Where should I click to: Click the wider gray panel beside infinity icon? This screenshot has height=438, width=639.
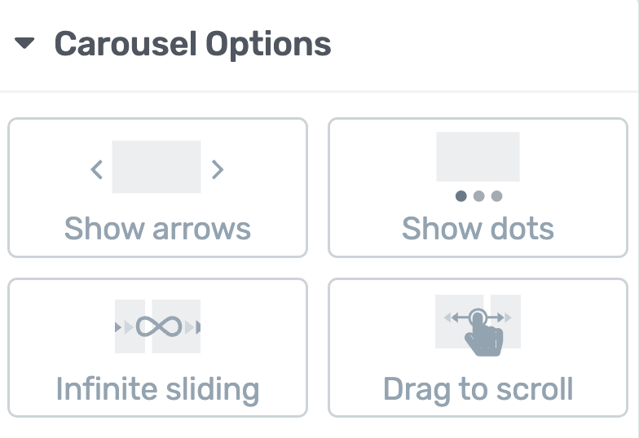(x=176, y=326)
